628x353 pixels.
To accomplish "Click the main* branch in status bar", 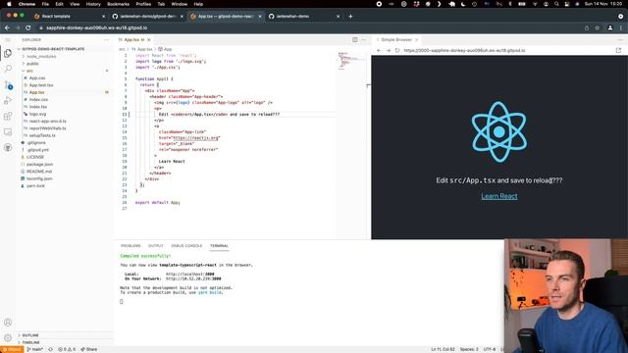I will (35, 349).
